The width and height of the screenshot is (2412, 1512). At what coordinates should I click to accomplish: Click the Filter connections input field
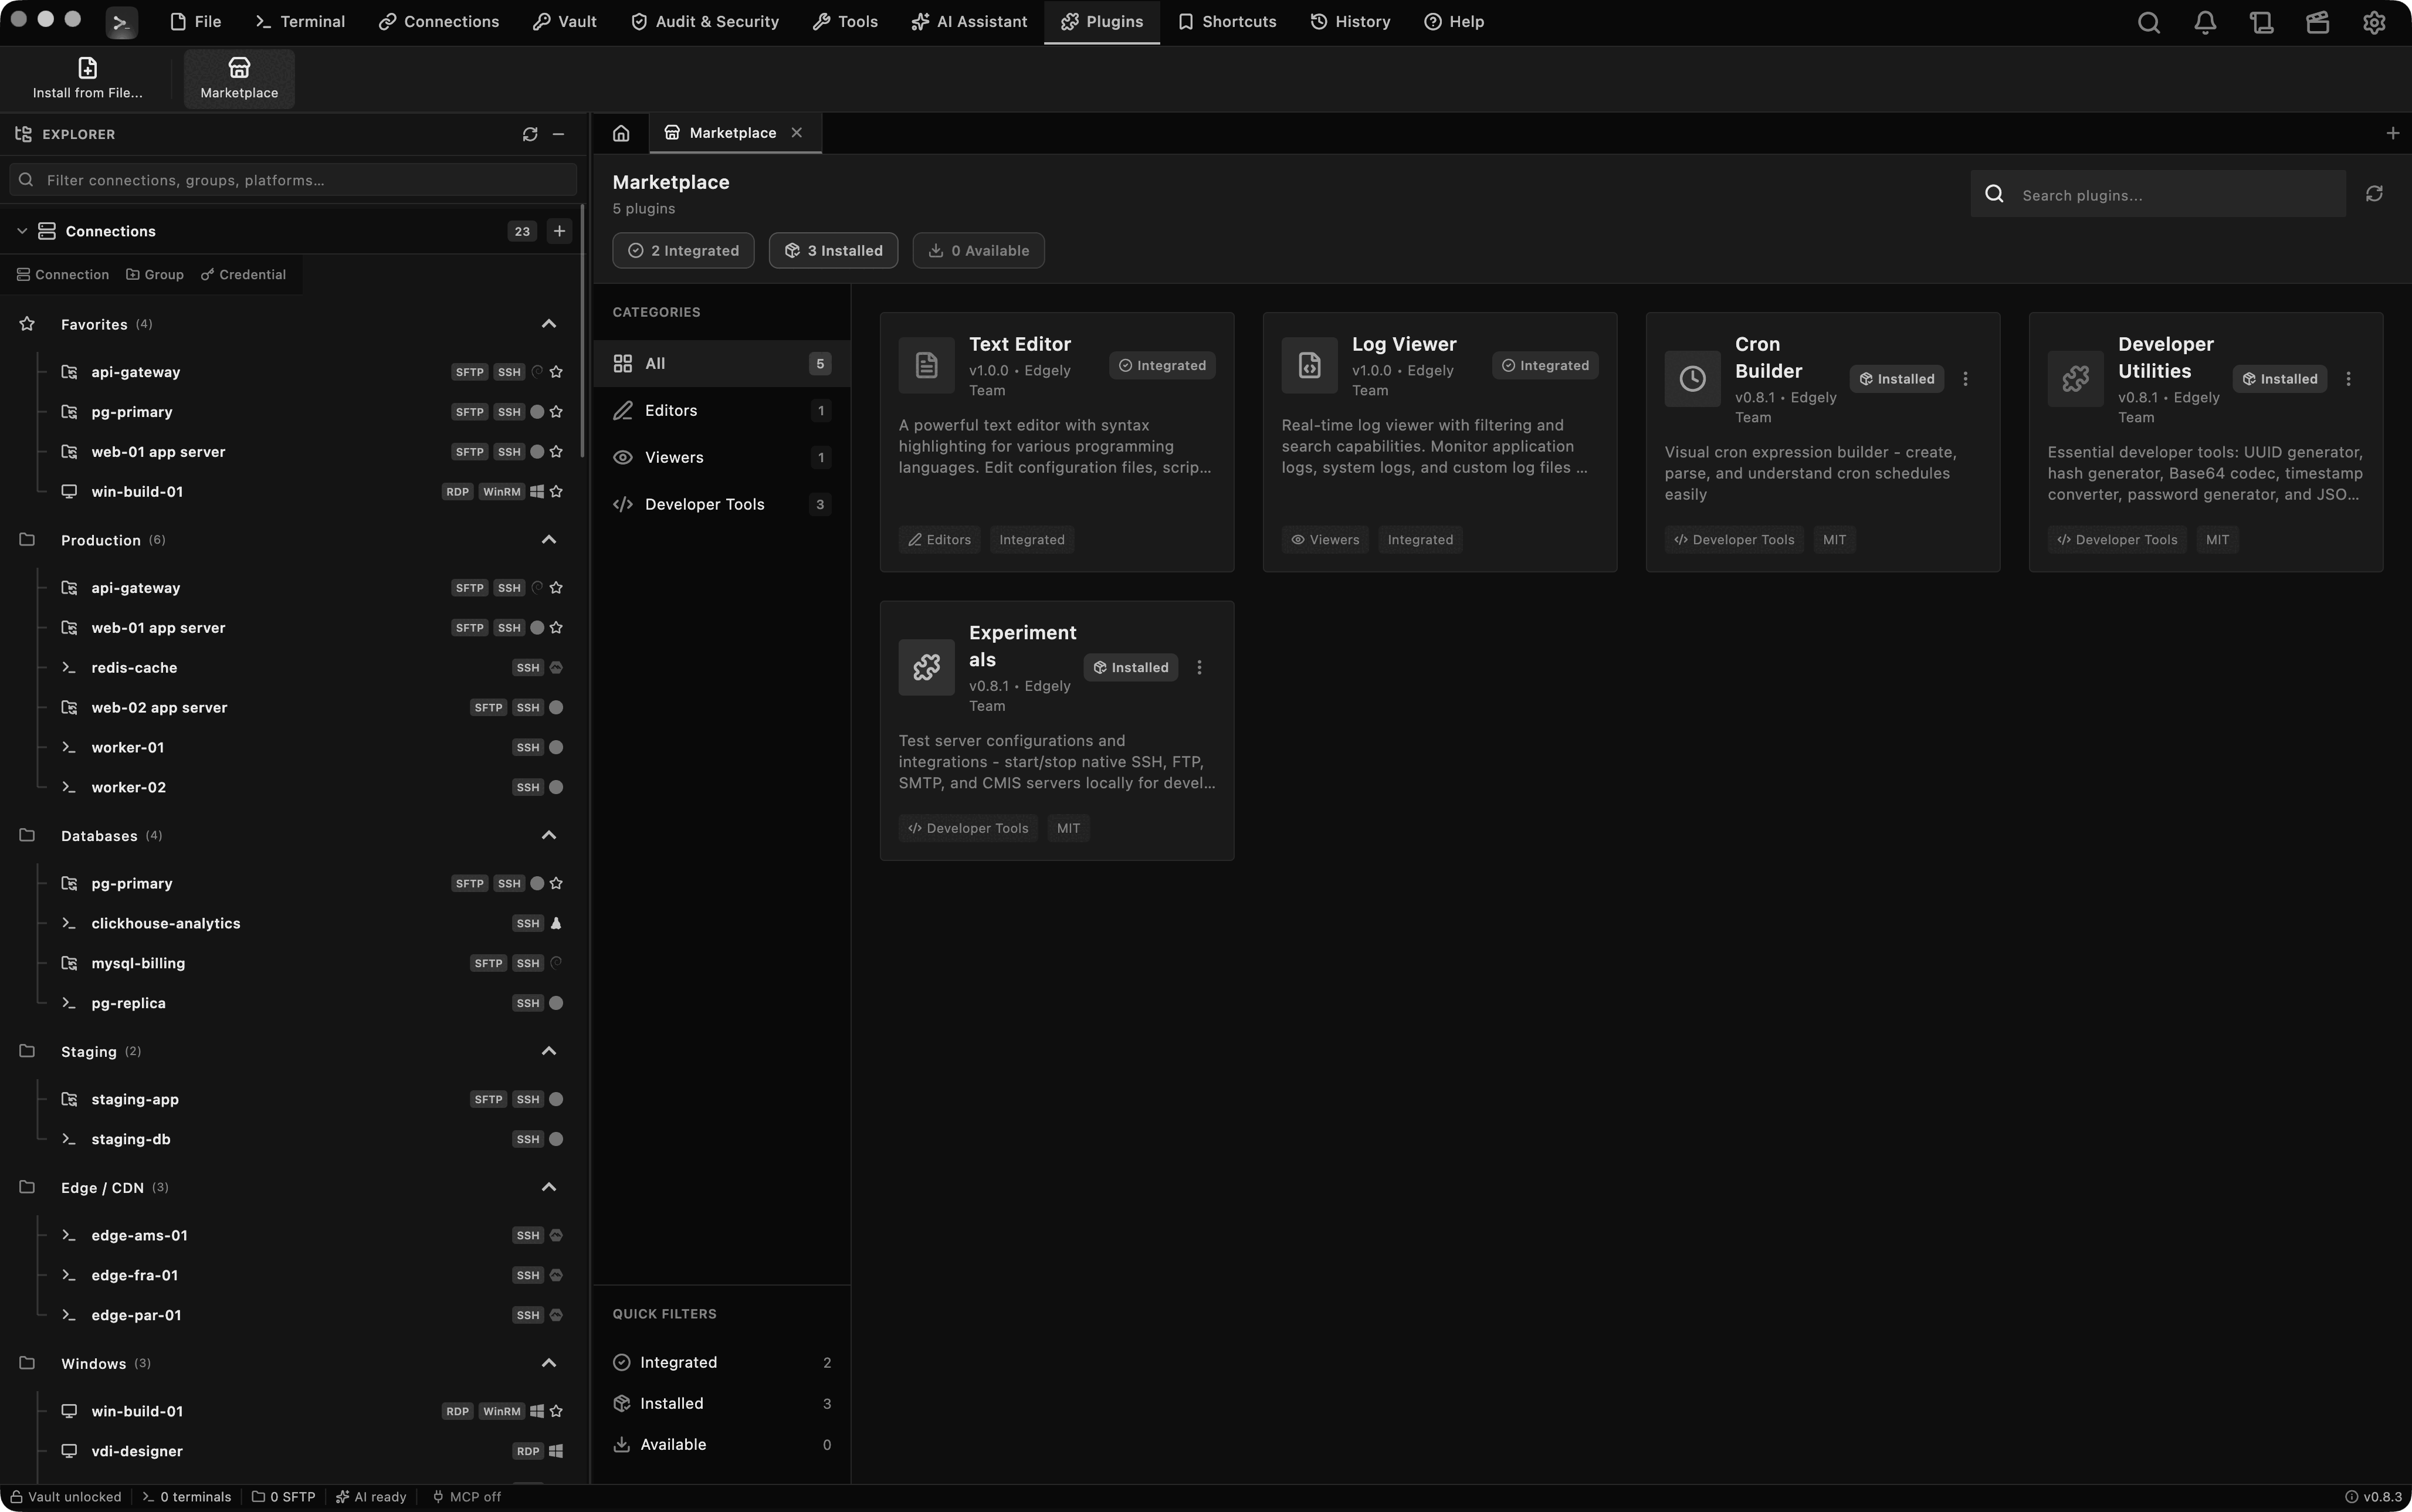tap(293, 180)
